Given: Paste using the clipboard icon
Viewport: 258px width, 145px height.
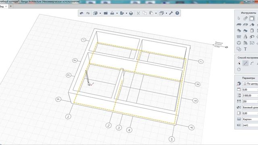Looking at the screenshot, I should (151, 13).
